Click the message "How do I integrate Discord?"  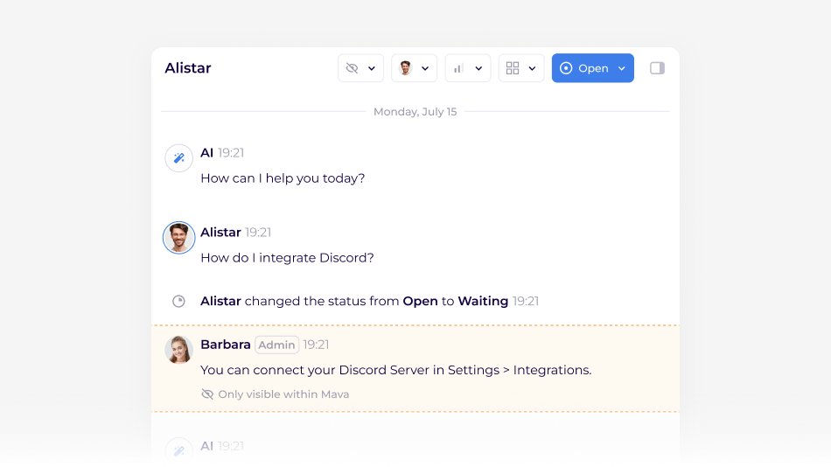[287, 258]
